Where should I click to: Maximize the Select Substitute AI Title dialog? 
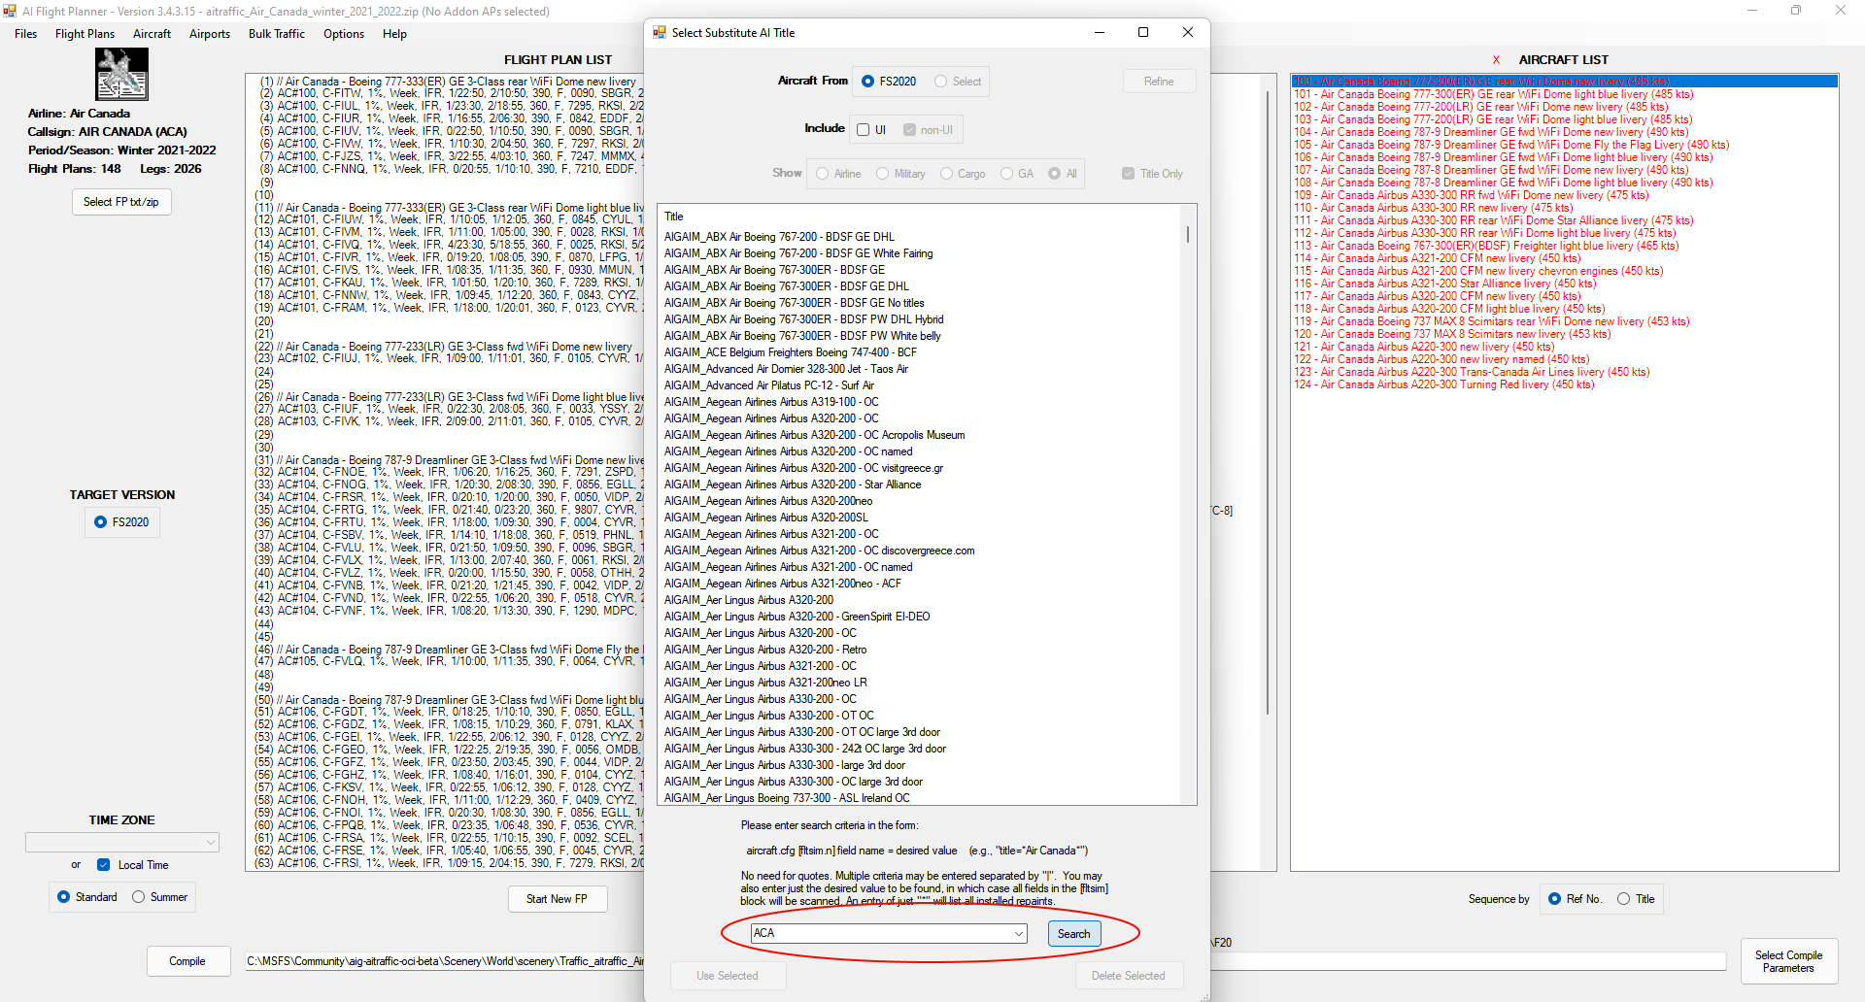click(1143, 32)
